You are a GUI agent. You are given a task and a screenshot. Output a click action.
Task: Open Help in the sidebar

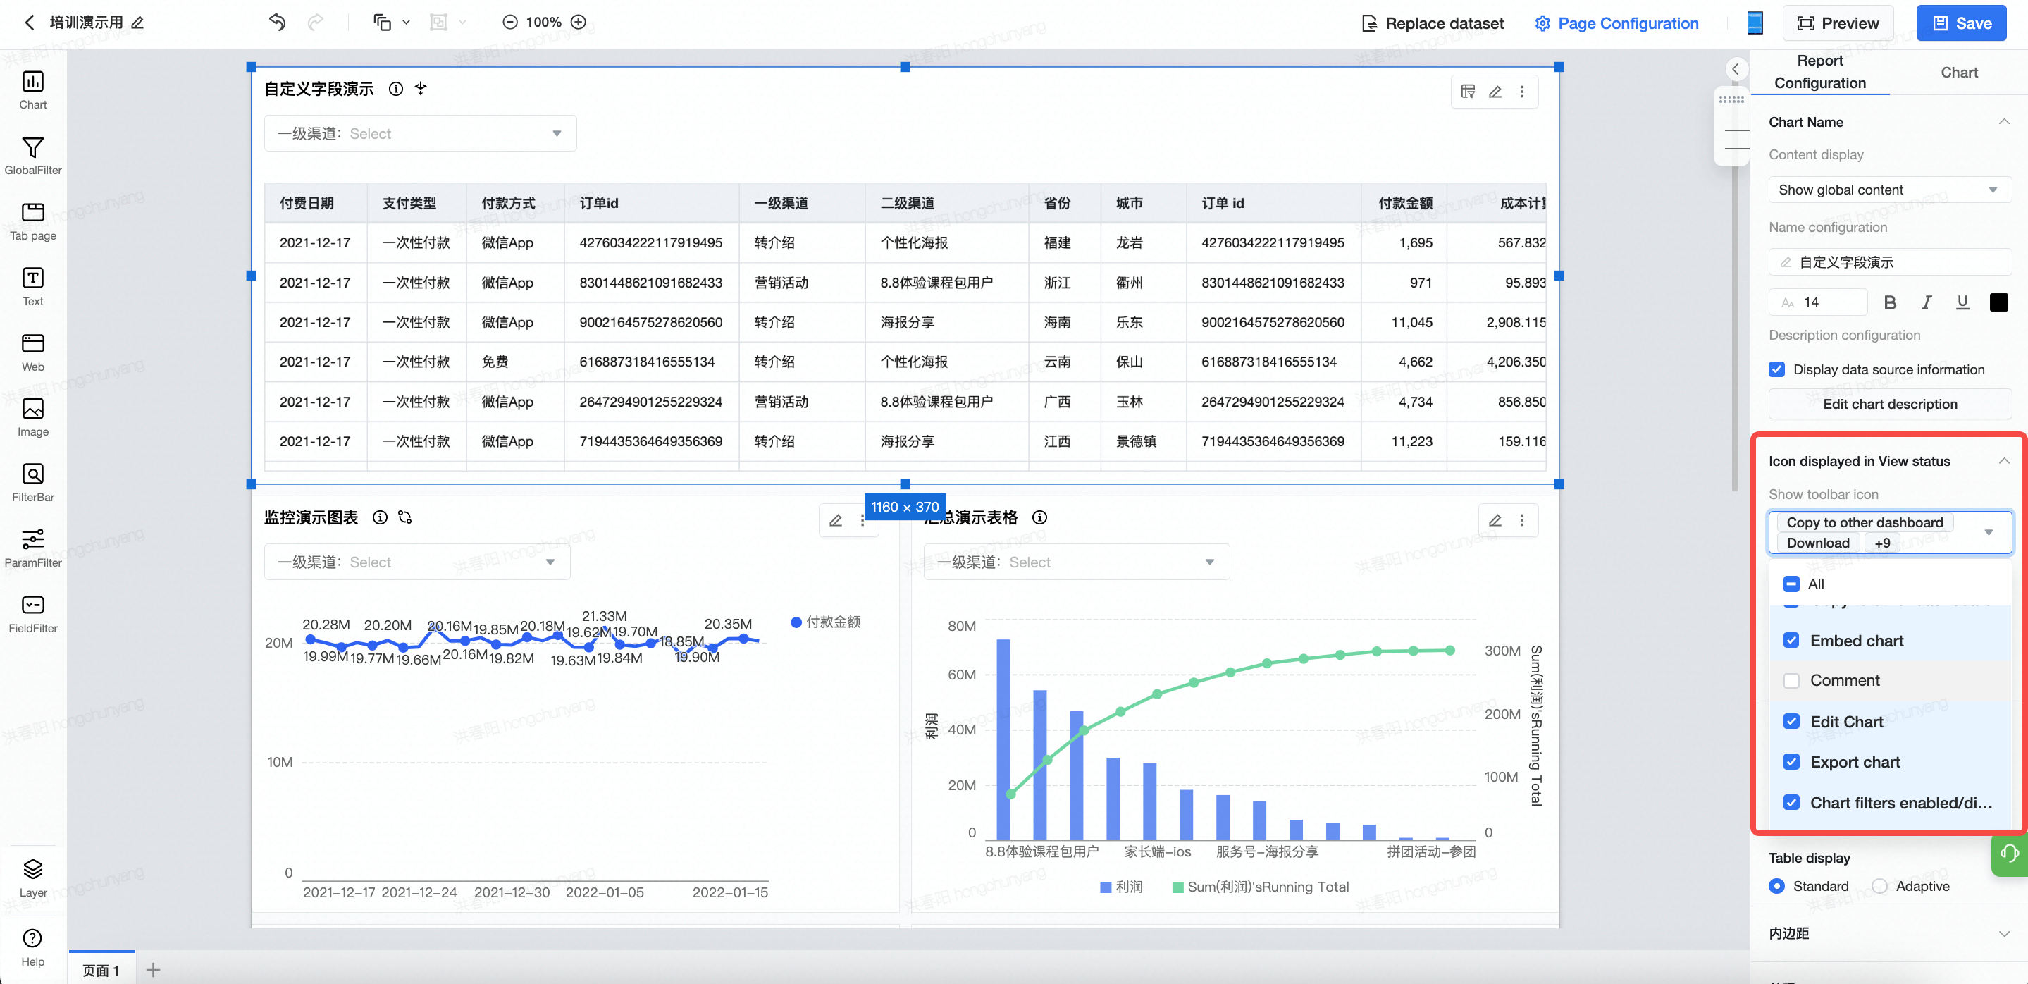[x=32, y=947]
